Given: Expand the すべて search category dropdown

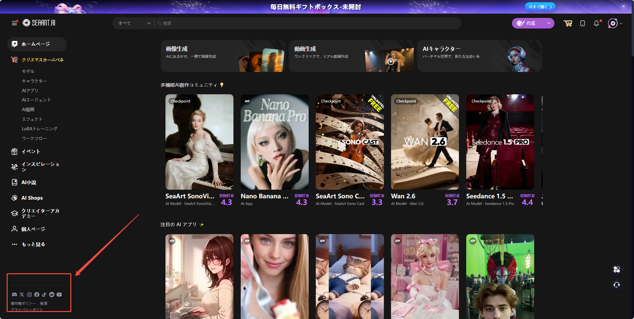Looking at the screenshot, I should click(134, 23).
